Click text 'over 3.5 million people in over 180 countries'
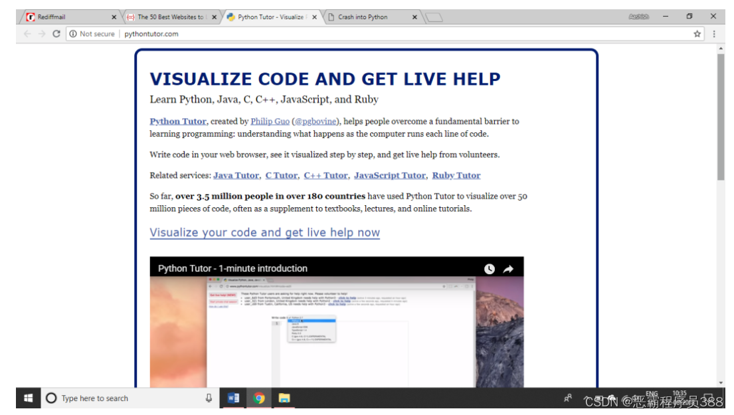 (270, 196)
